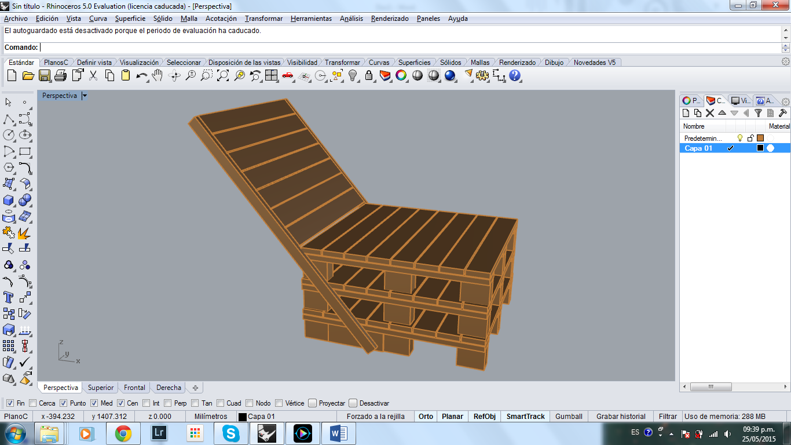Add a viewport tab with plus button
This screenshot has width=791, height=445.
click(x=195, y=388)
